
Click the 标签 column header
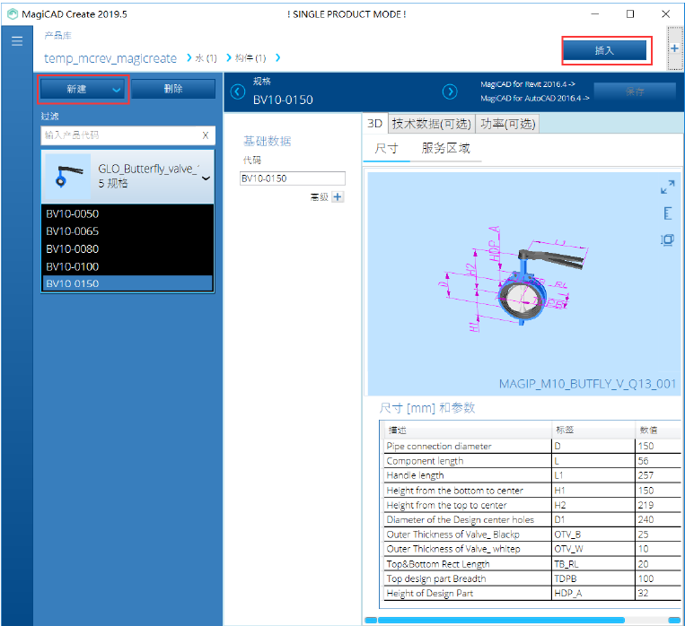tap(593, 430)
